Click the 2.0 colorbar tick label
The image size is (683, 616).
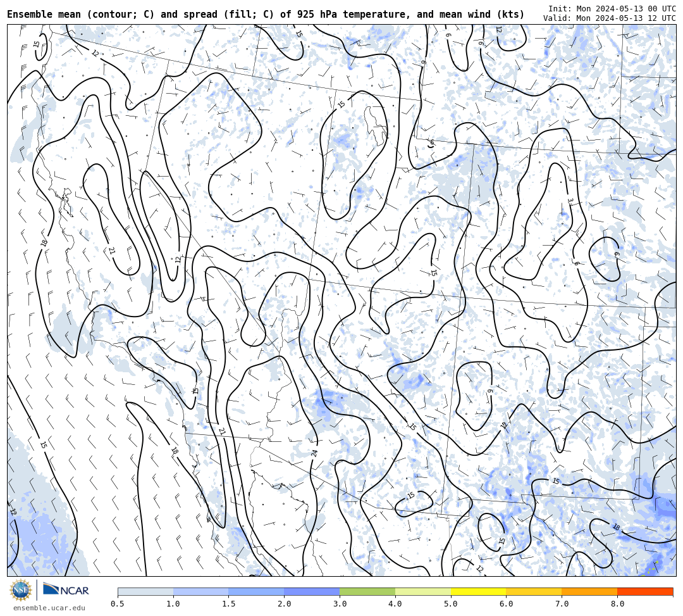pos(285,604)
